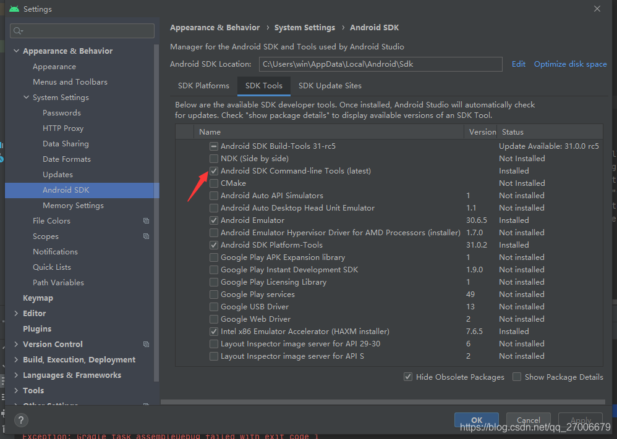
Task: Select Android SDK in the settings tree
Action: point(82,190)
